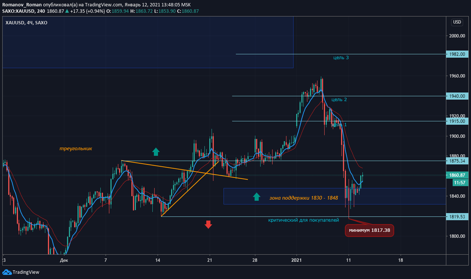This screenshot has width=471, height=279.
Task: Click the 'цель 3' target label
Action: click(341, 58)
